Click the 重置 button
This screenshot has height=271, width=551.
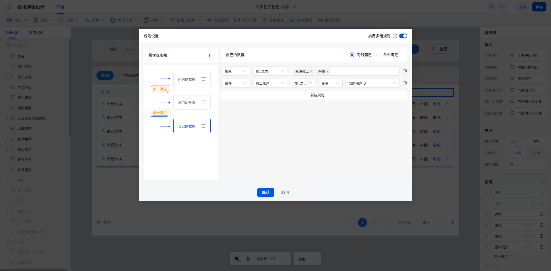coord(439,49)
